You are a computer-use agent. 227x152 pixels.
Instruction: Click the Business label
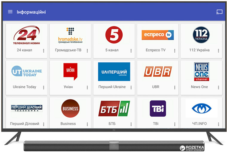[x=68, y=124]
